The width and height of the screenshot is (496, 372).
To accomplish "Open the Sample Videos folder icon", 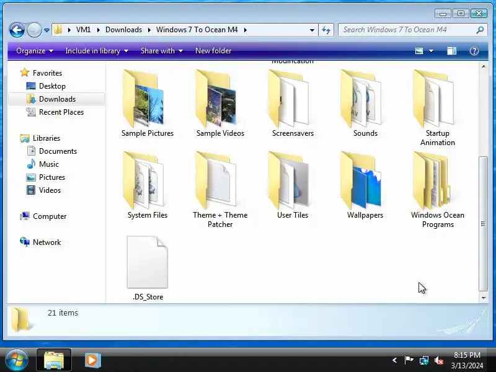I will coord(216,99).
